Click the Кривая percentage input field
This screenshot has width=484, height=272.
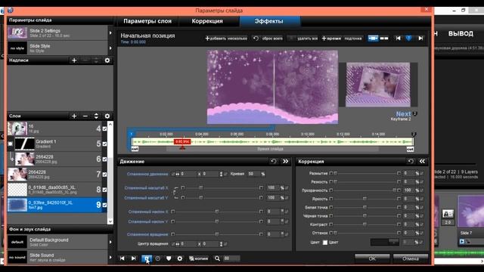(254, 174)
